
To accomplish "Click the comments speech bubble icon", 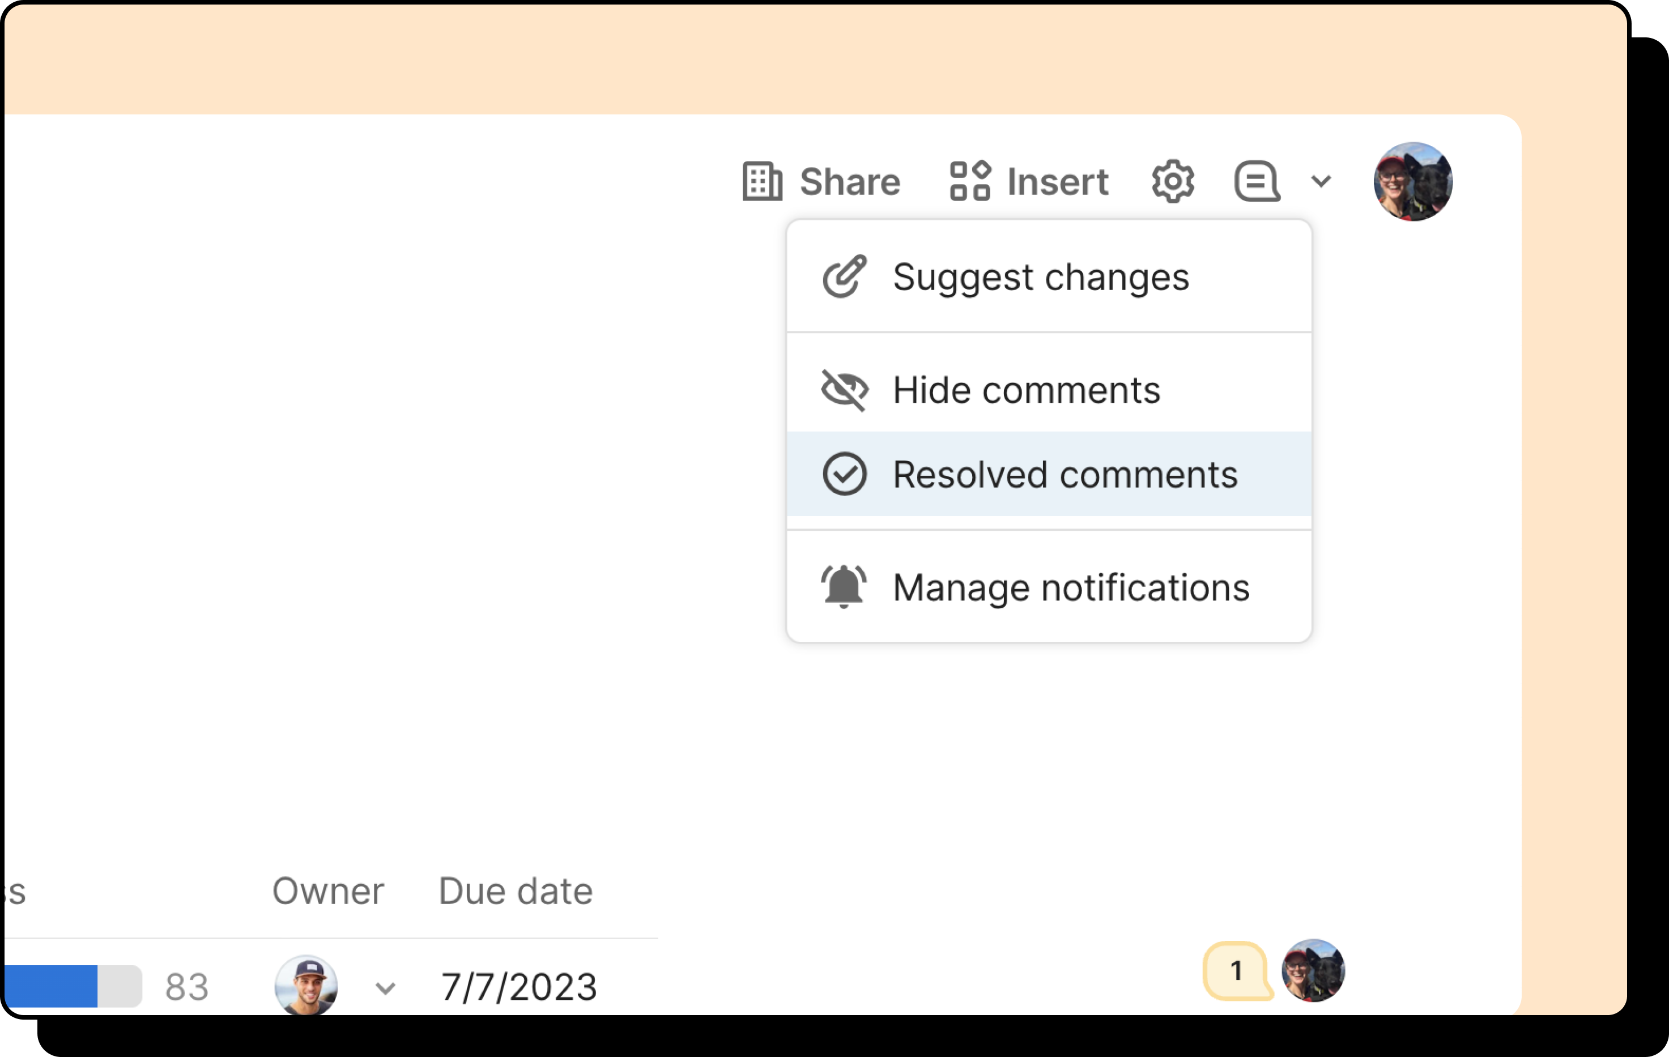I will click(x=1256, y=182).
